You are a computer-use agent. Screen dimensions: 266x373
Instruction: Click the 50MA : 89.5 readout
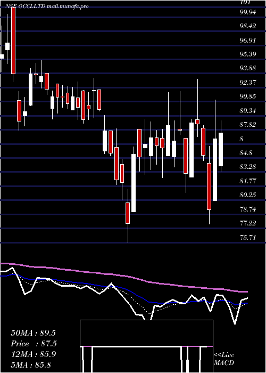(33, 333)
